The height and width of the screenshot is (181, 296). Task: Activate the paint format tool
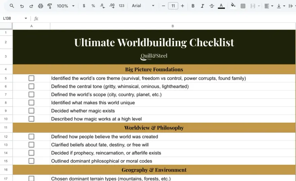pyautogui.click(x=50, y=6)
